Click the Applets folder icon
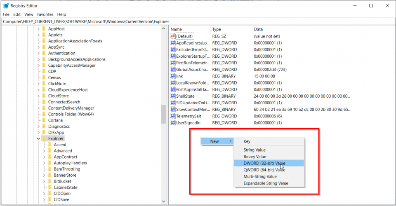This screenshot has width=396, height=206. pos(44,35)
